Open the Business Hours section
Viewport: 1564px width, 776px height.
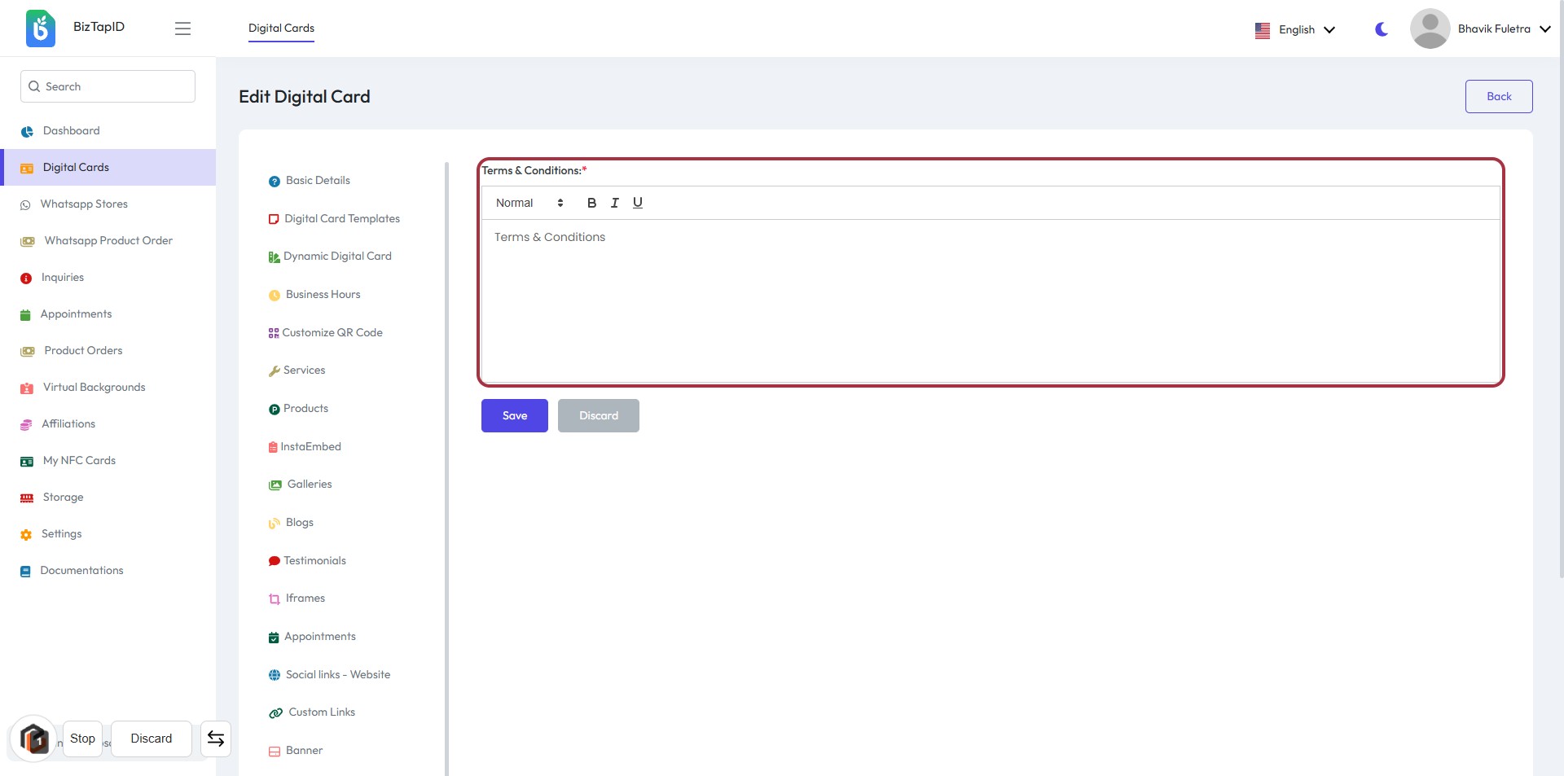(x=323, y=295)
